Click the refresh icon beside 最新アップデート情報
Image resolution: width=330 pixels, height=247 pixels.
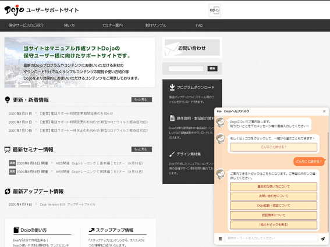8,191
